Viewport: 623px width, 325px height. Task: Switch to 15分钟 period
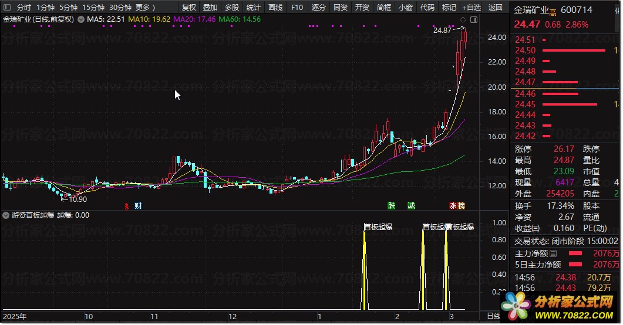tap(93, 8)
